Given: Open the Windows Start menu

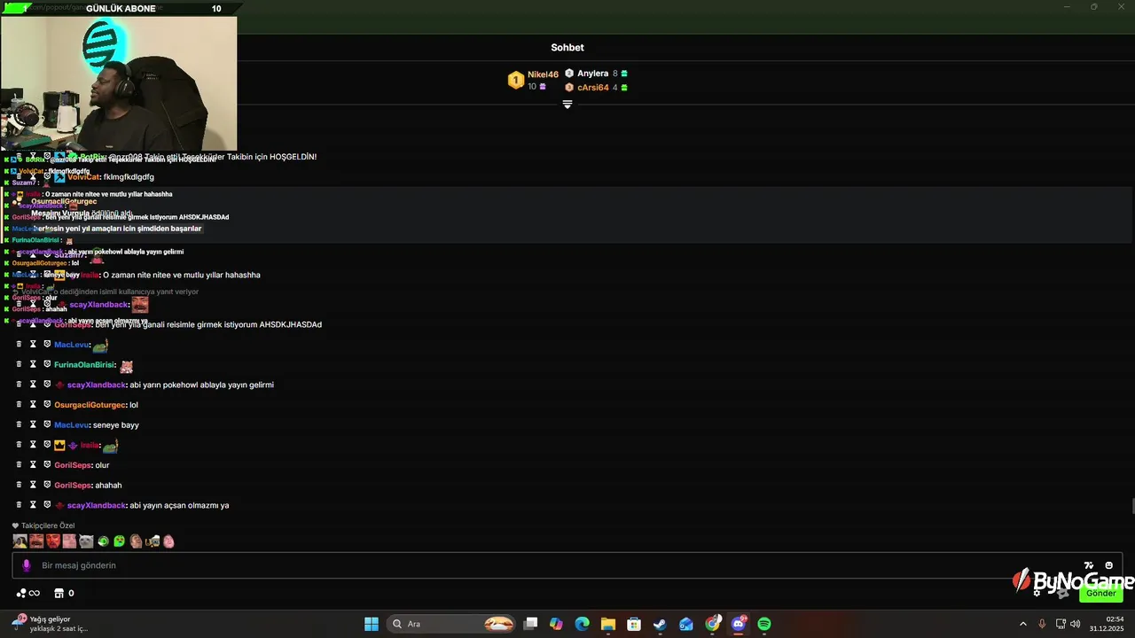Looking at the screenshot, I should coord(372,624).
